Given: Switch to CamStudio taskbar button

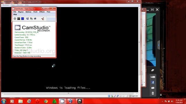Looking at the screenshot, I should click(62, 101).
